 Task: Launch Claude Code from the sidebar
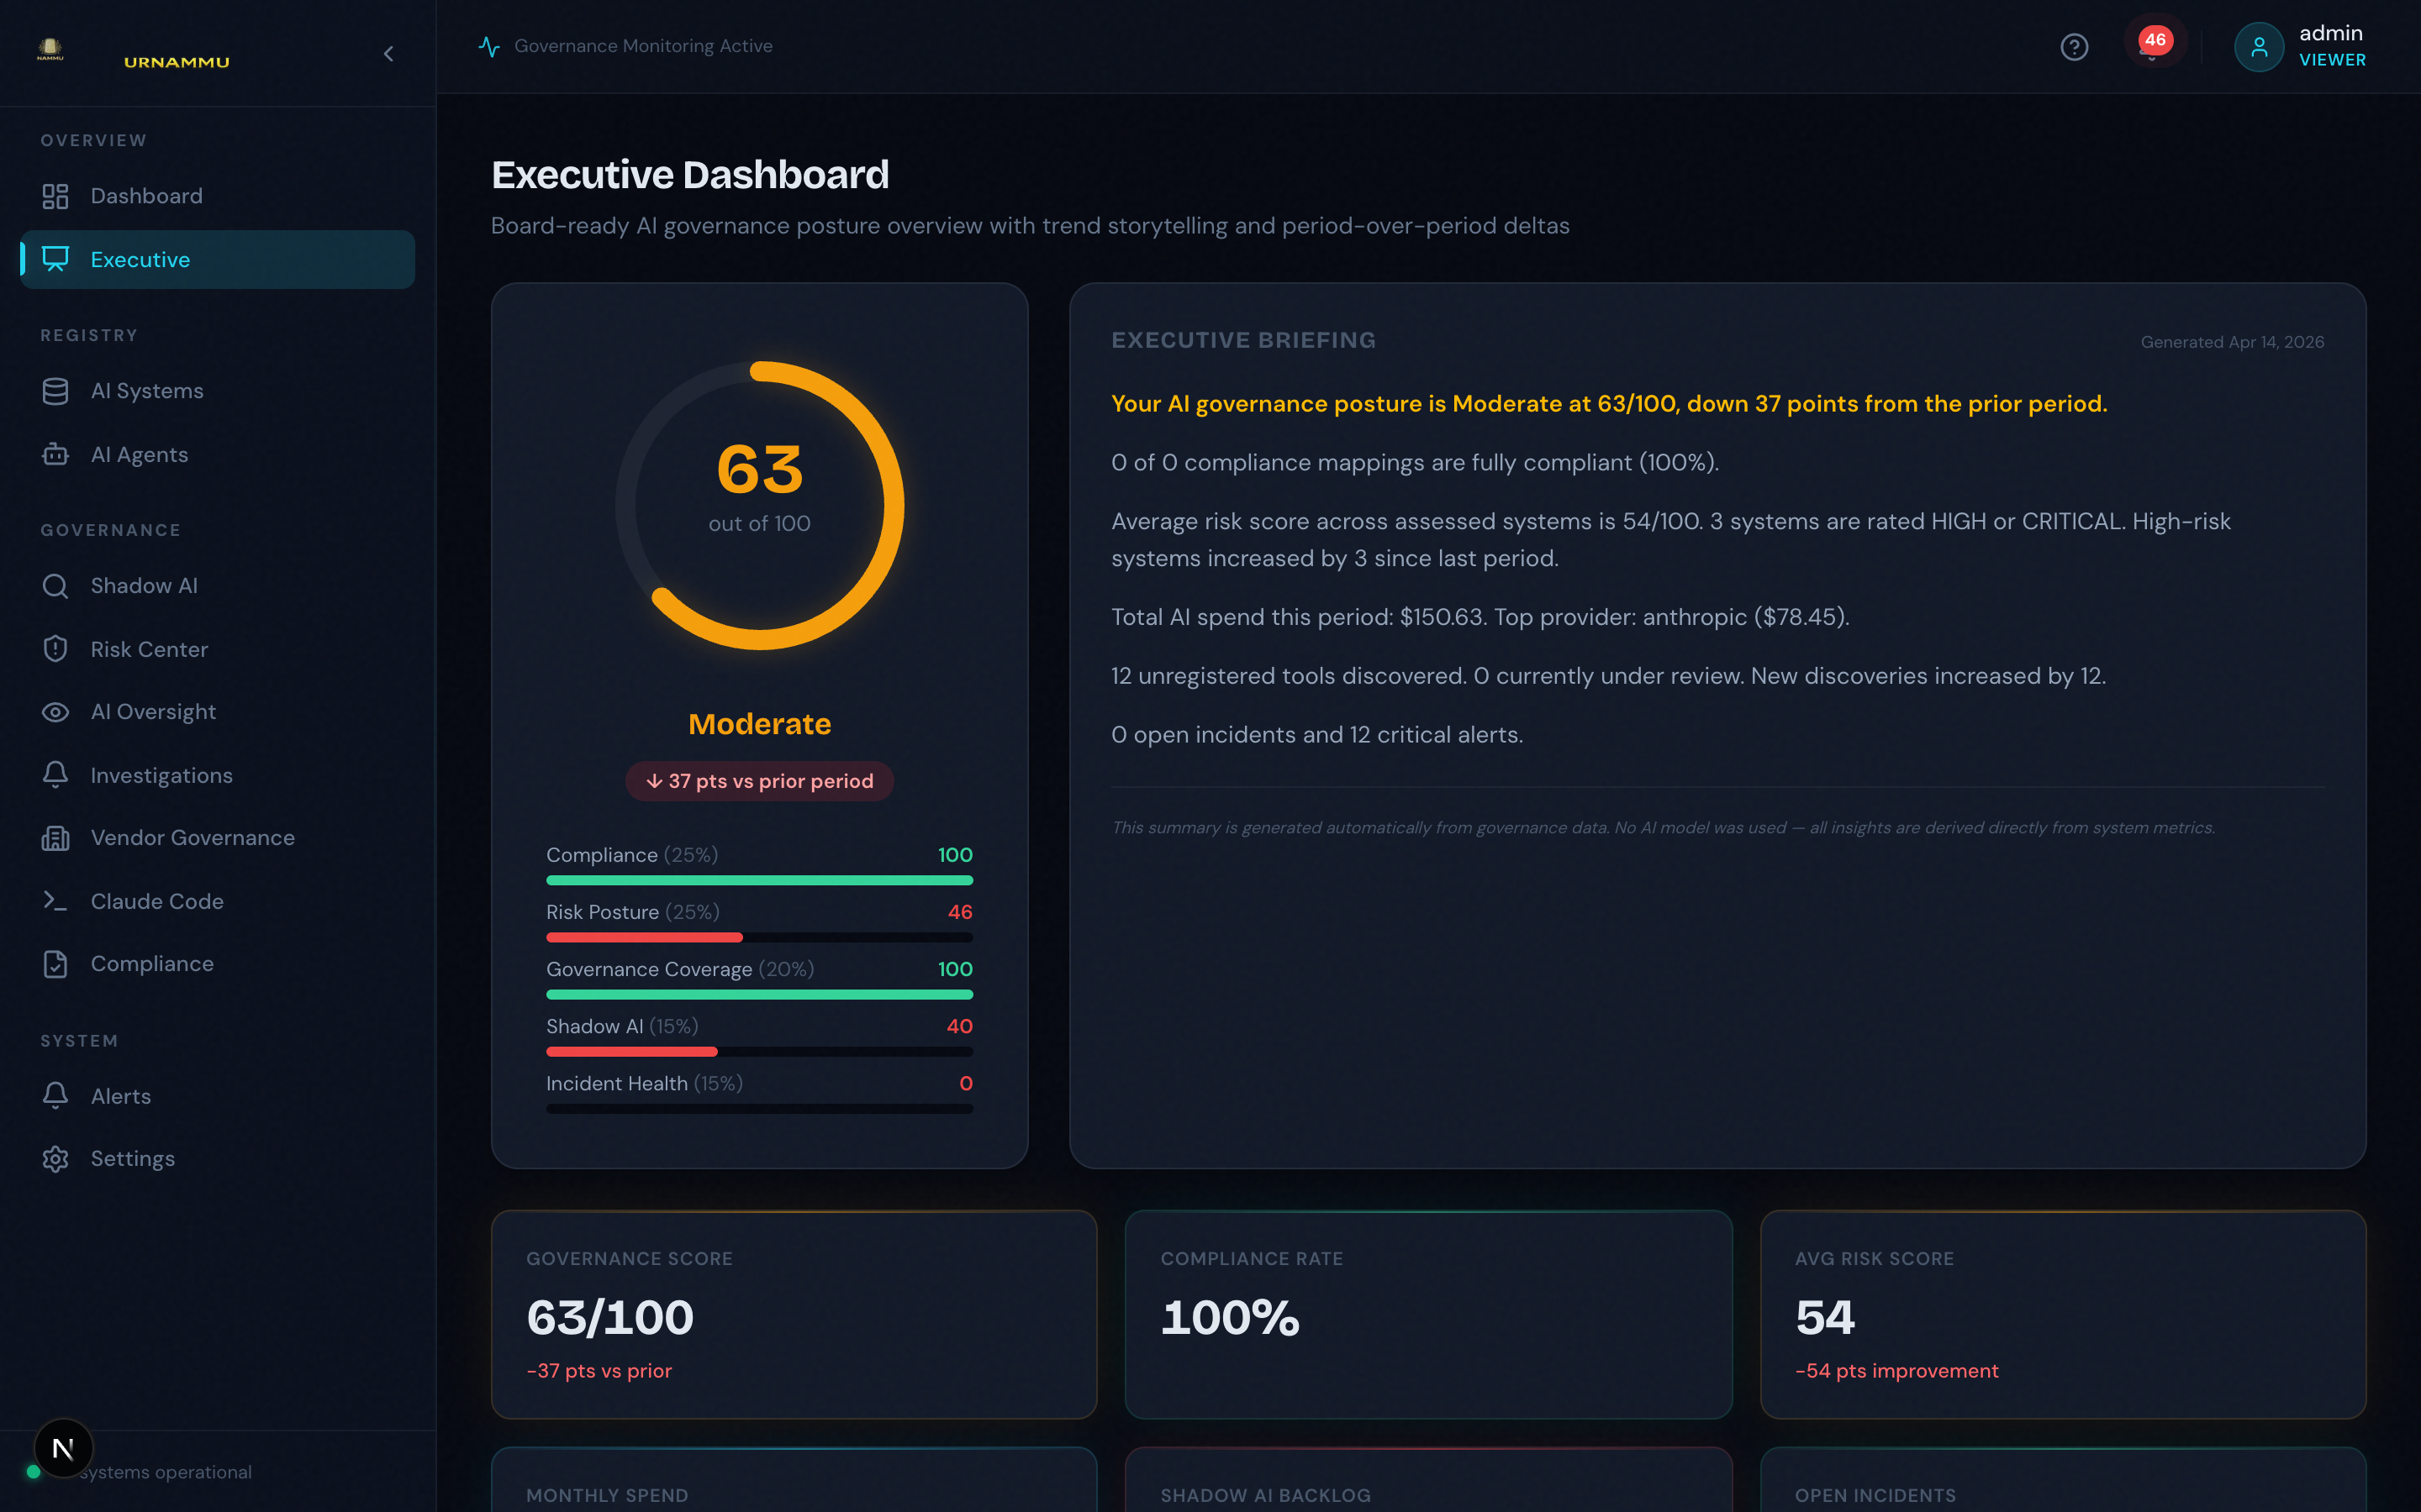click(157, 900)
